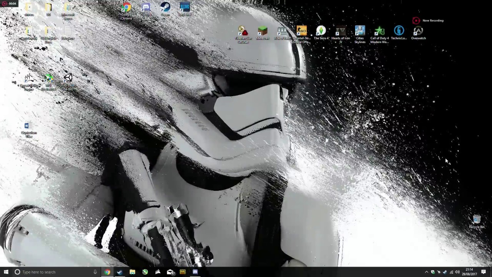492x277 pixels.
Task: Select the MSI Afterburner shortcut
Action: [48, 82]
